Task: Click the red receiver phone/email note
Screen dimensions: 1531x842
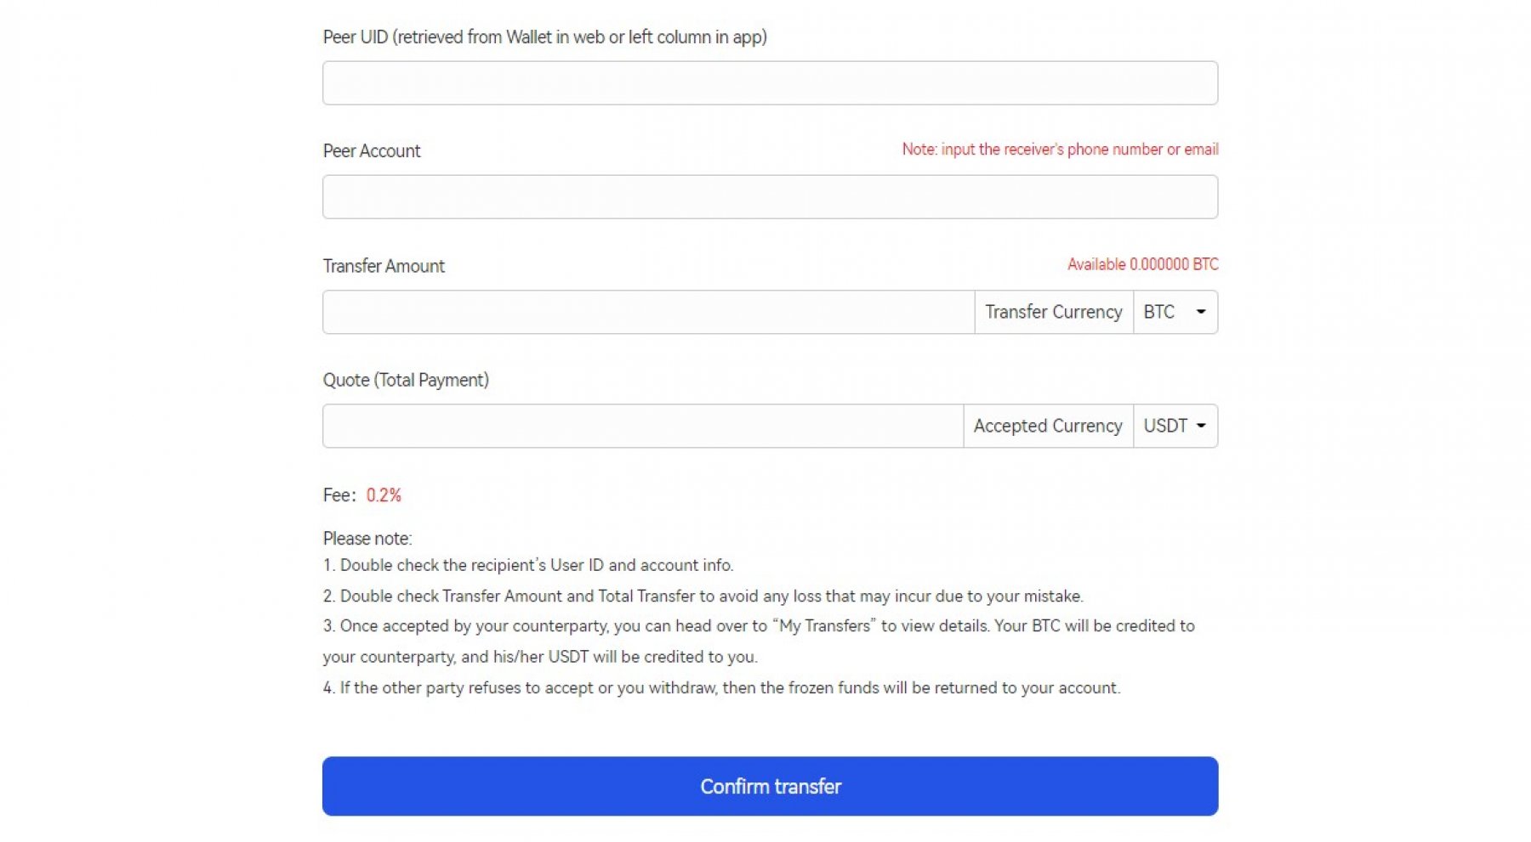Action: pos(1060,150)
